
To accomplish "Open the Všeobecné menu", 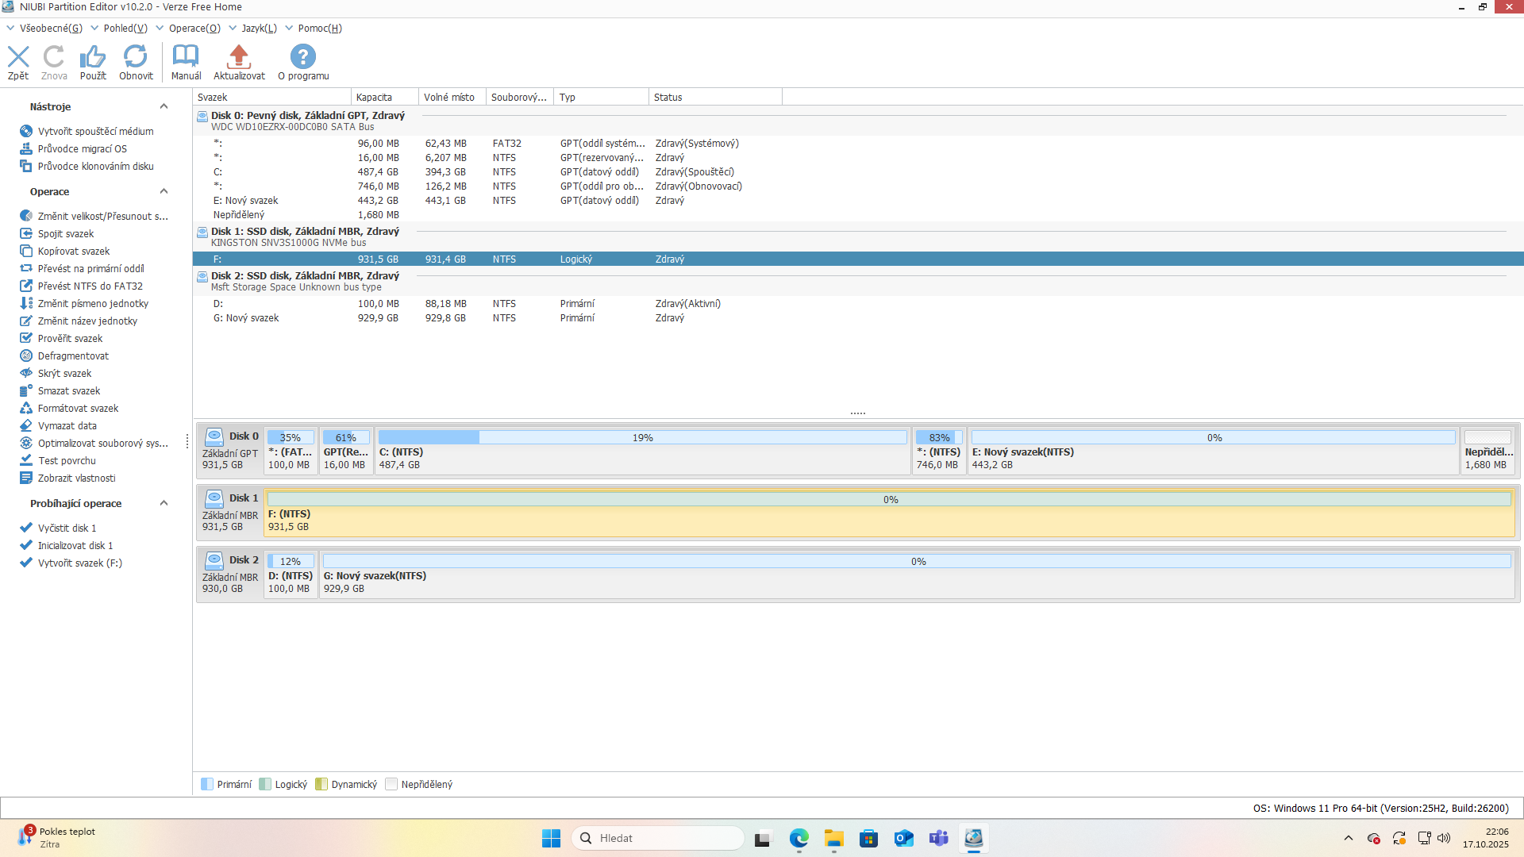I will (50, 29).
